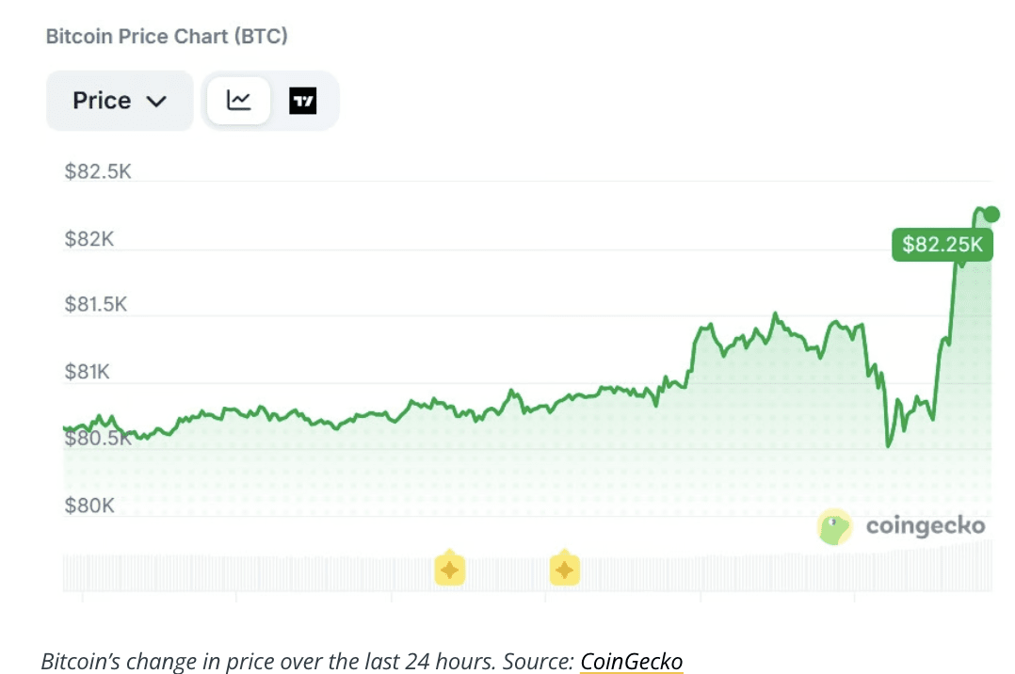The image size is (1015, 674).
Task: Open the Price dropdown menu
Action: click(x=120, y=101)
